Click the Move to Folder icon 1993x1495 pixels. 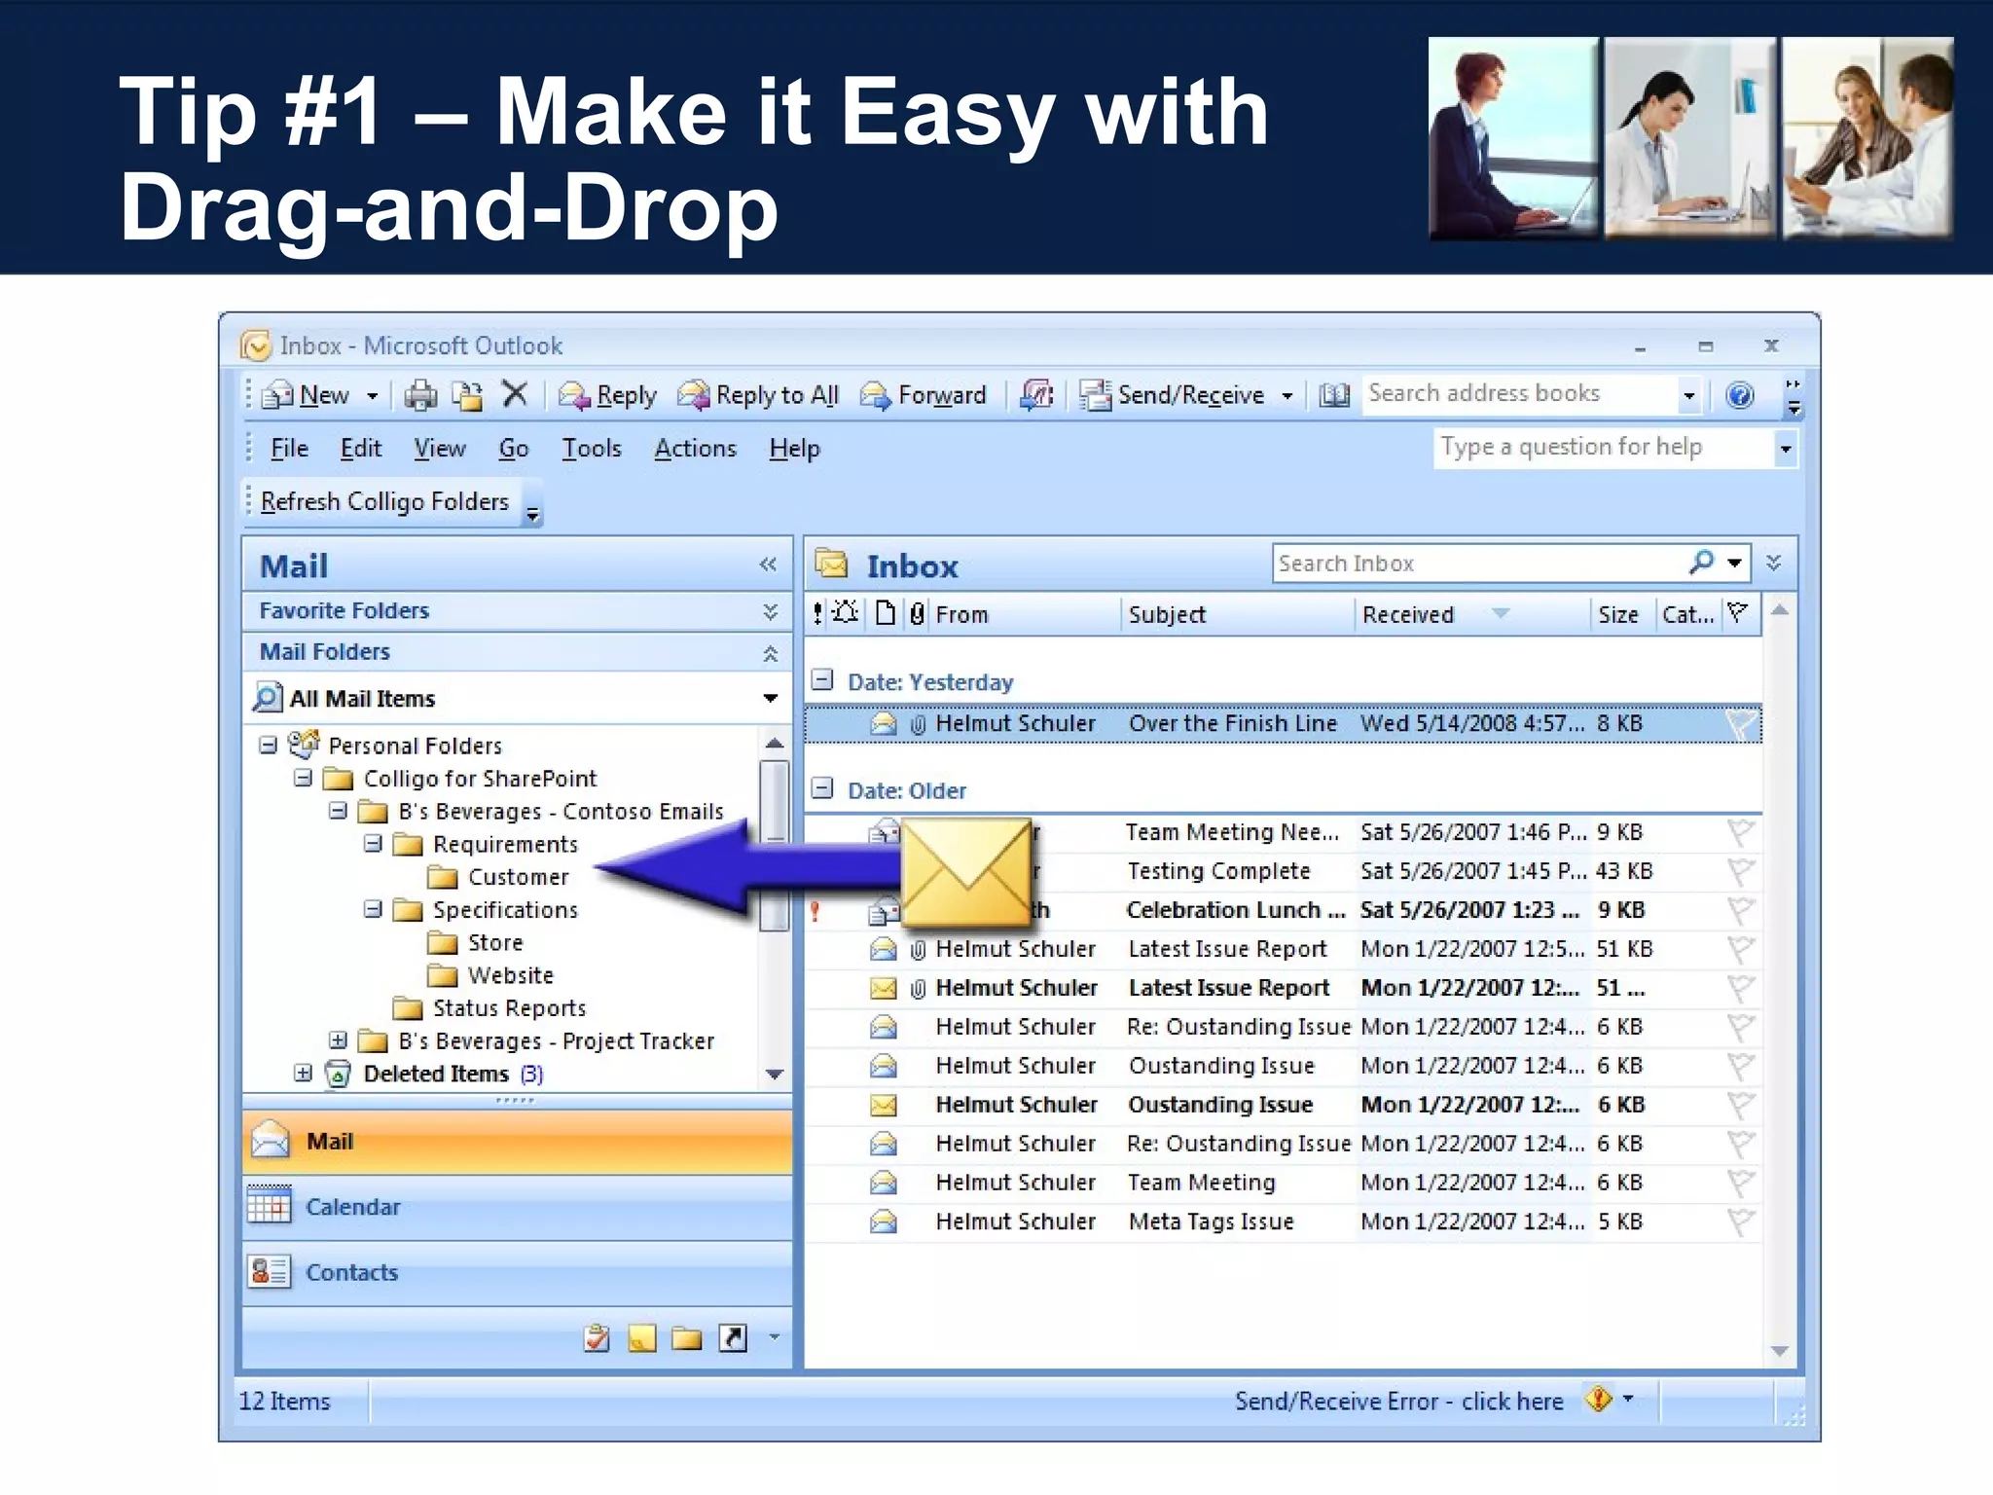469,395
